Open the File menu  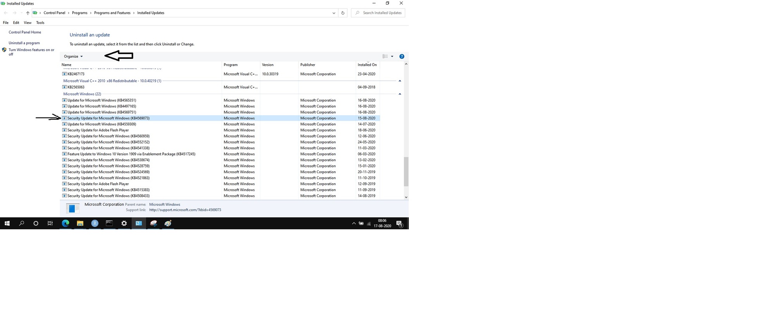(6, 23)
